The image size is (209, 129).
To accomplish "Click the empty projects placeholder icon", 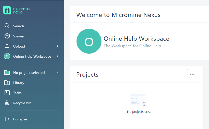I will pos(138,100).
